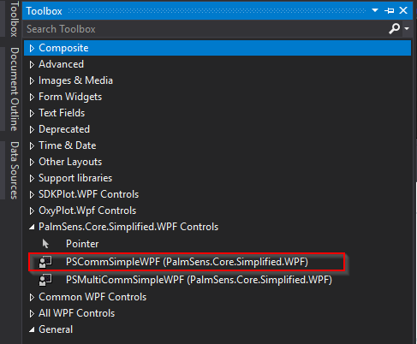Click the search magnifier icon in Toolbox
Image resolution: width=417 pixels, height=344 pixels.
[394, 28]
